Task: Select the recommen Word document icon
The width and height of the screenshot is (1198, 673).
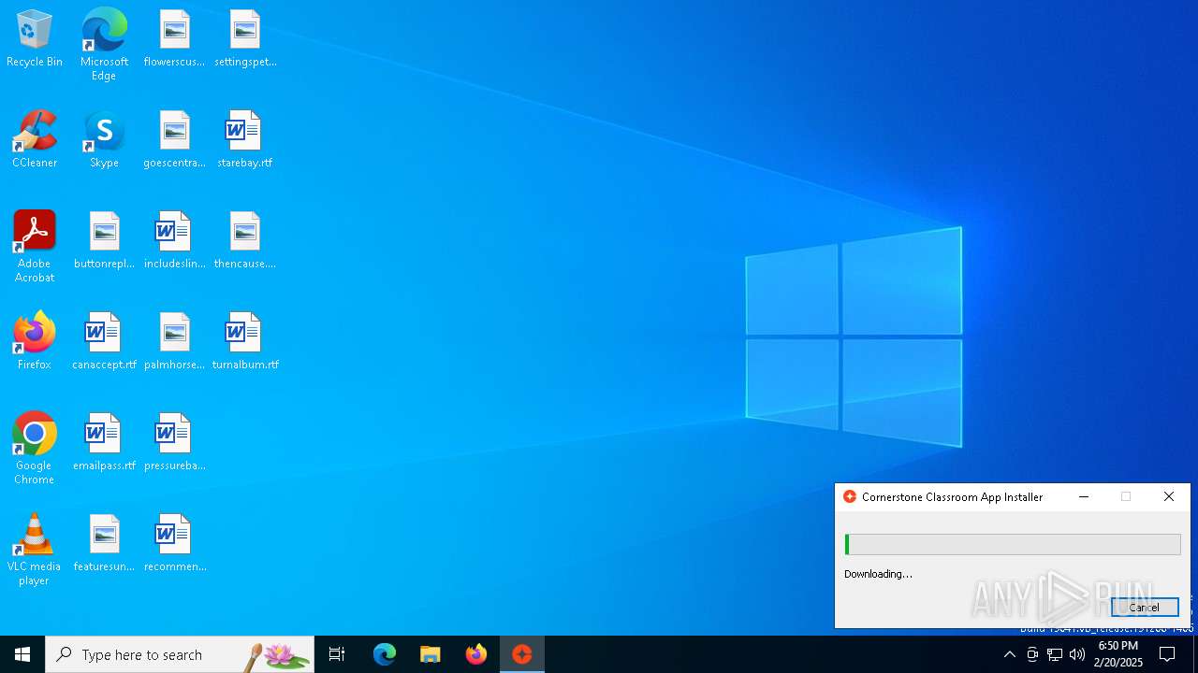Action: pyautogui.click(x=174, y=544)
